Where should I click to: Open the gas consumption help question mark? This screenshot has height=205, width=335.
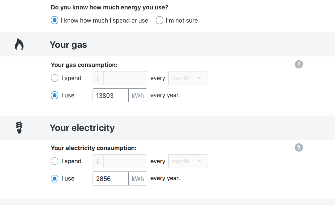pyautogui.click(x=299, y=64)
